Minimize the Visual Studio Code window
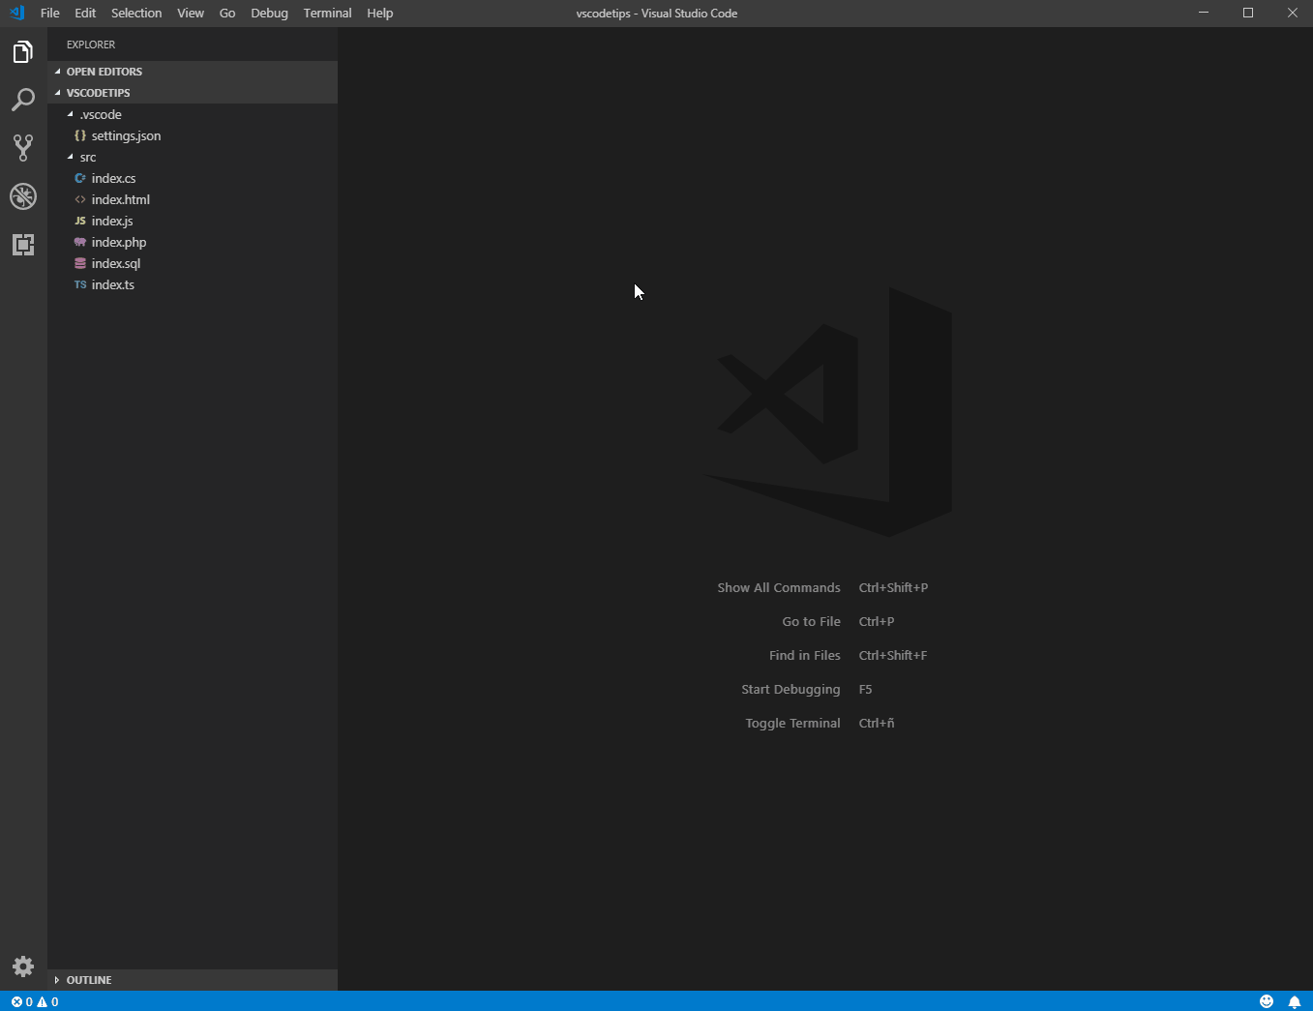Image resolution: width=1313 pixels, height=1011 pixels. tap(1204, 13)
